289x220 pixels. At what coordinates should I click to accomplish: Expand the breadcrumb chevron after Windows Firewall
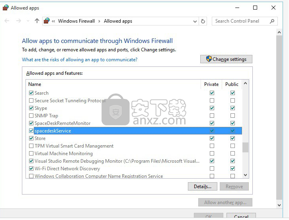tap(99, 21)
